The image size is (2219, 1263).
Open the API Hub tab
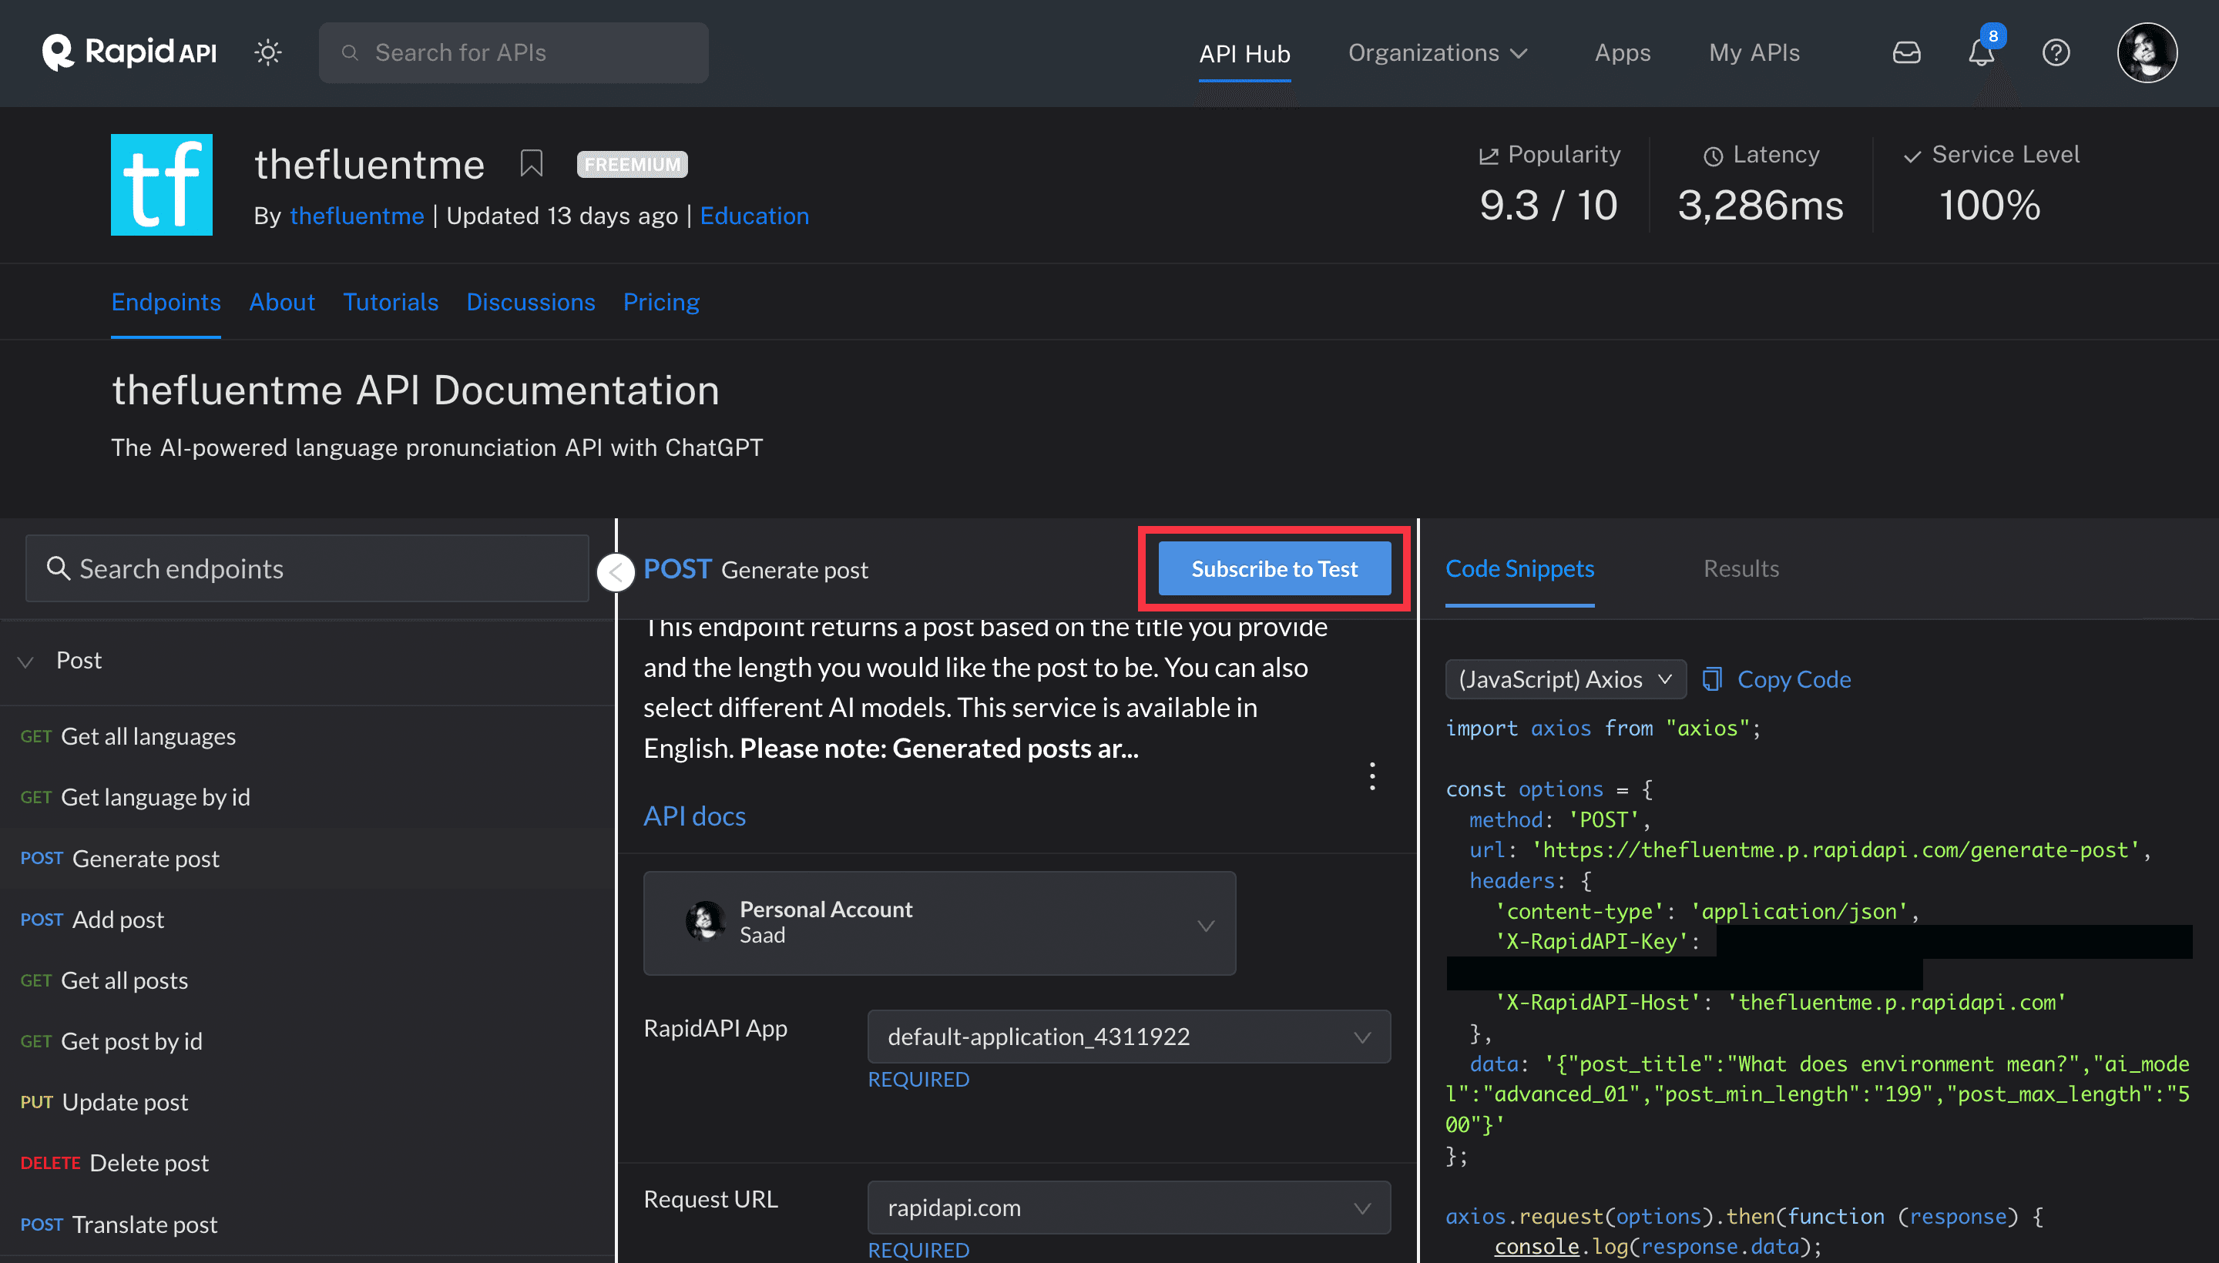coord(1244,54)
